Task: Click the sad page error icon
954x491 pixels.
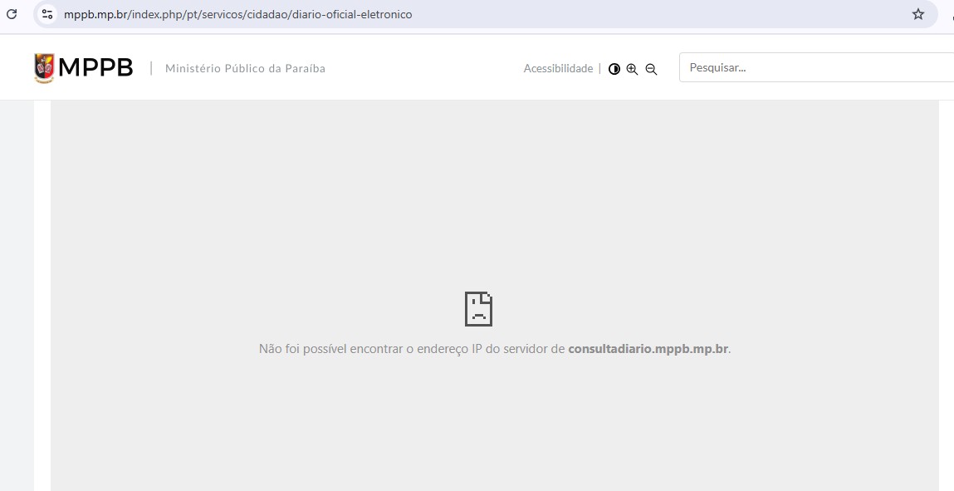Action: click(478, 309)
